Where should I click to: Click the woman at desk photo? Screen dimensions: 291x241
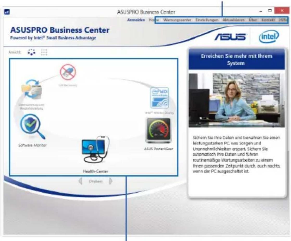237,100
